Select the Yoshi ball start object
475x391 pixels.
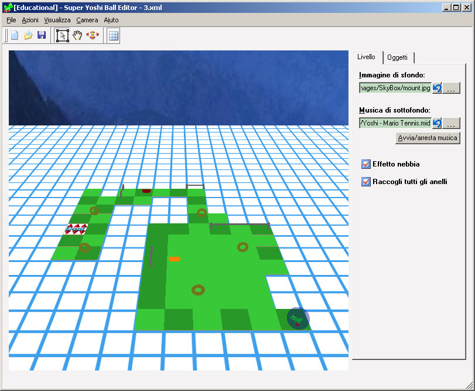298,318
